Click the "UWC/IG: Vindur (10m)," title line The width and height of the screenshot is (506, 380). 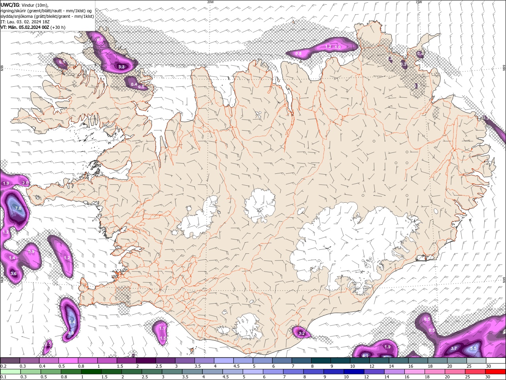25,5
